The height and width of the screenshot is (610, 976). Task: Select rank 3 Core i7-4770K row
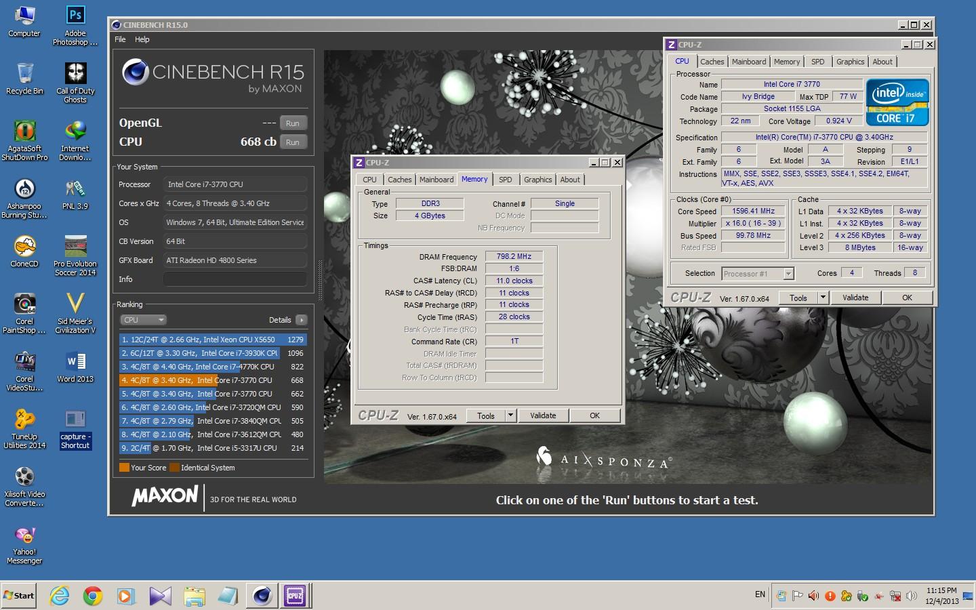213,367
